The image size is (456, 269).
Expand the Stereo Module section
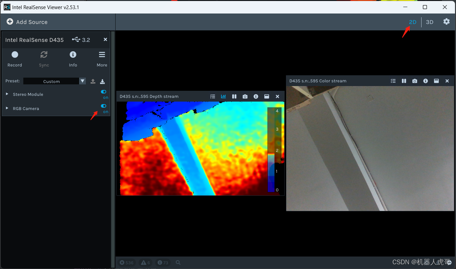7,94
